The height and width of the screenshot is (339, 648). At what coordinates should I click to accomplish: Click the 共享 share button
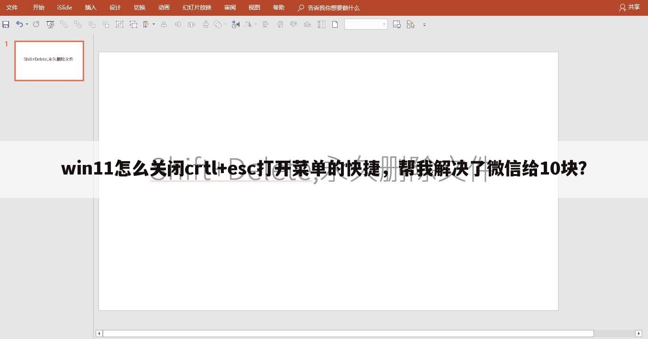coord(629,7)
